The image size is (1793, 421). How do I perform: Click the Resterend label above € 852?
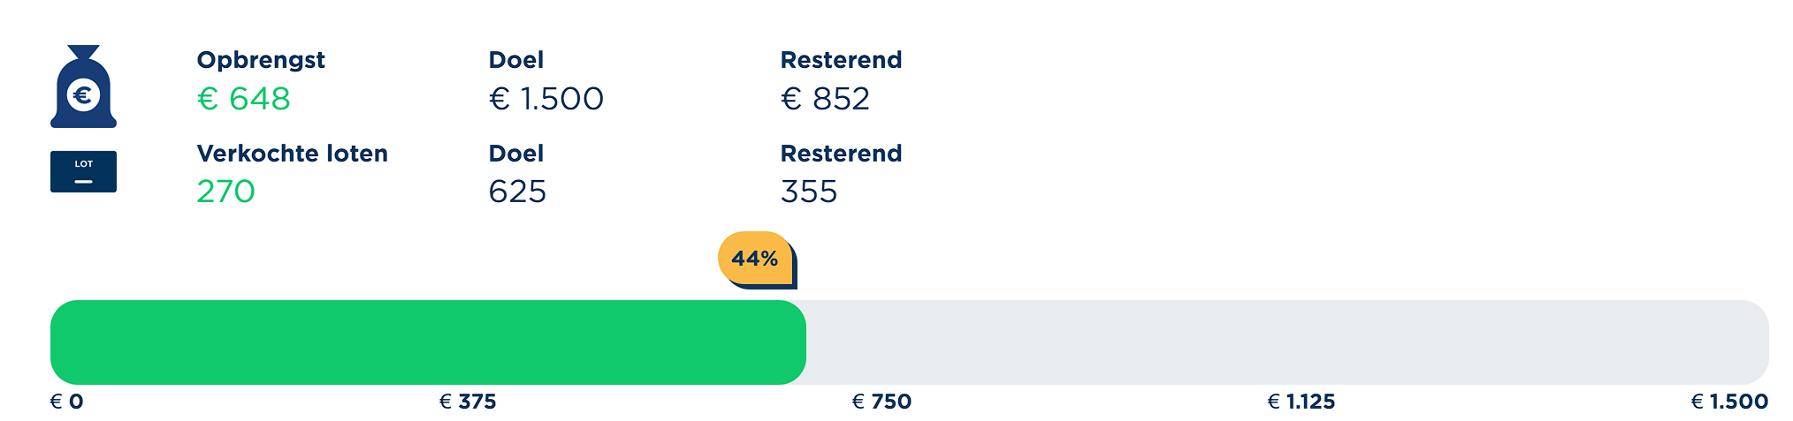tap(841, 60)
